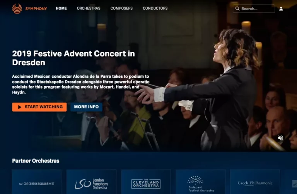This screenshot has width=297, height=194.
Task: Select the London Symphony Orchestra logo tile
Action: 91,182
